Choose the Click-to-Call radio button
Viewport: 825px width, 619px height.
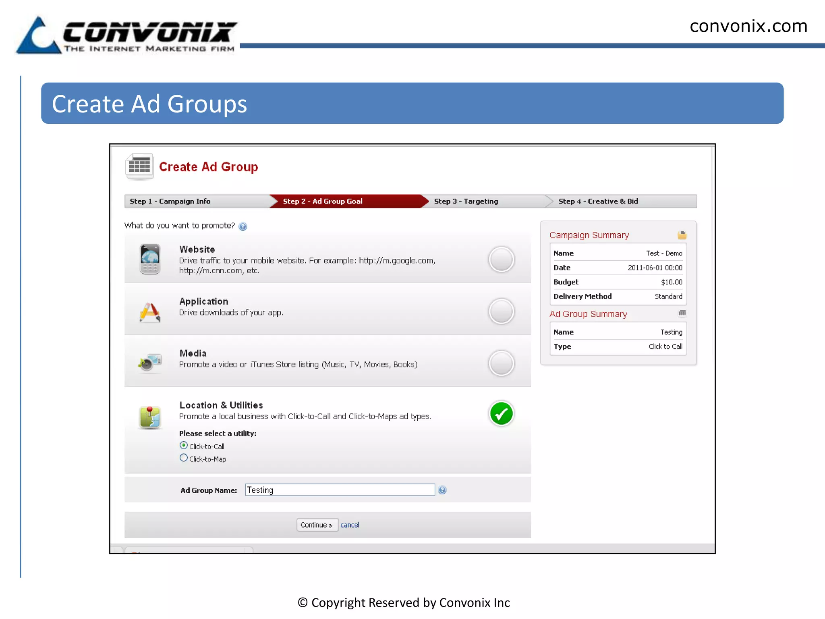[184, 445]
